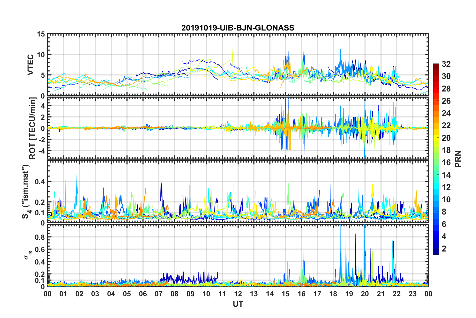This screenshot has width=476, height=318.
Task: Click the plot title 20191019-UiB-BJN-GLONASS
Action: tap(238, 28)
